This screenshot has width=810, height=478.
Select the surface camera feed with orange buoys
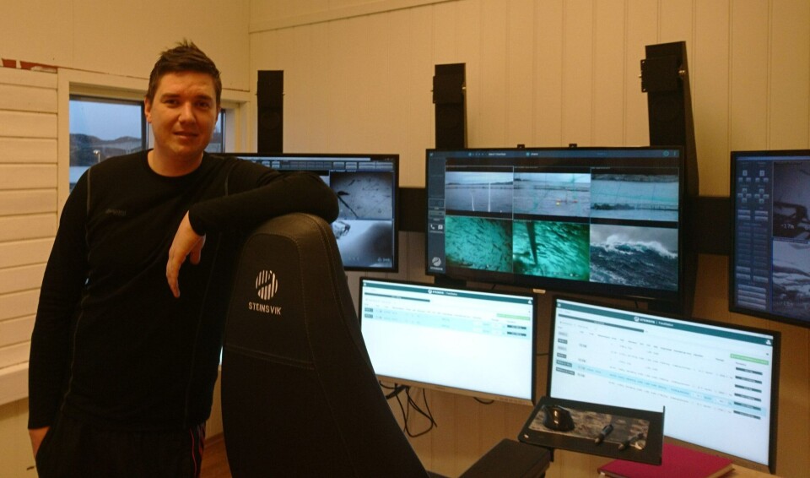click(551, 194)
